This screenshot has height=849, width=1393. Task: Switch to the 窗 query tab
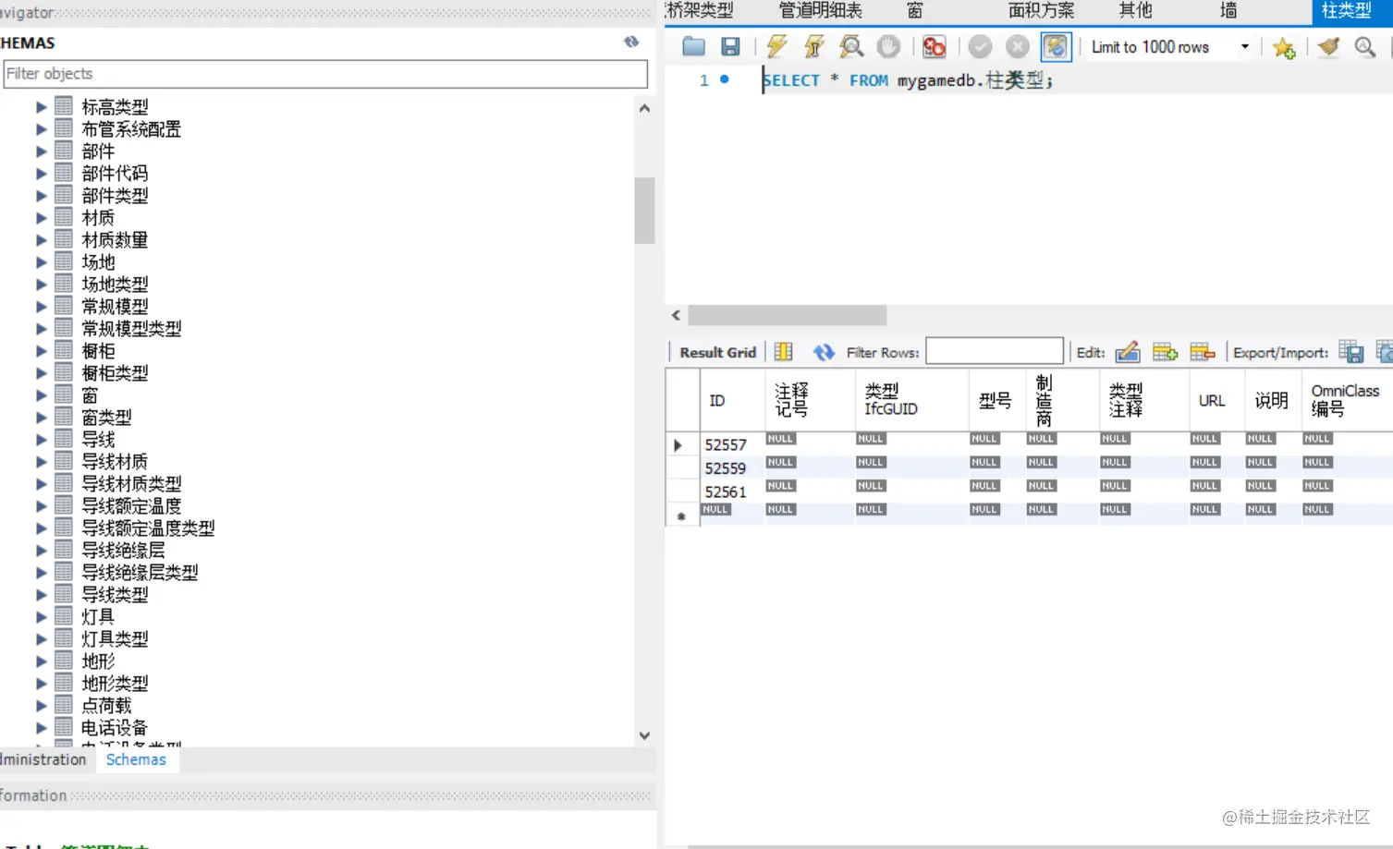pos(914,10)
